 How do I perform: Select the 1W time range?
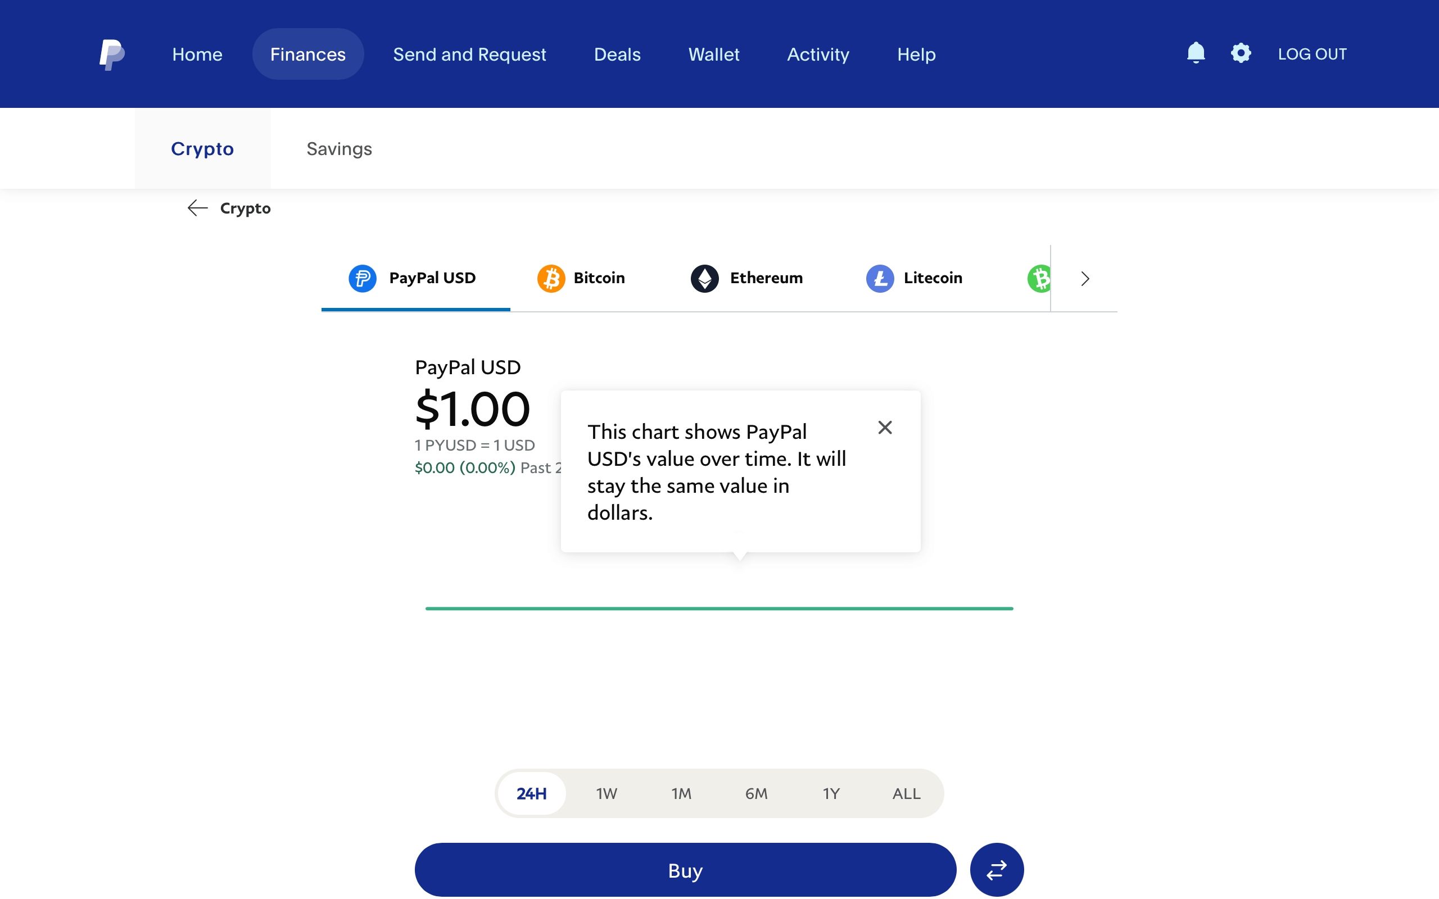pyautogui.click(x=606, y=793)
